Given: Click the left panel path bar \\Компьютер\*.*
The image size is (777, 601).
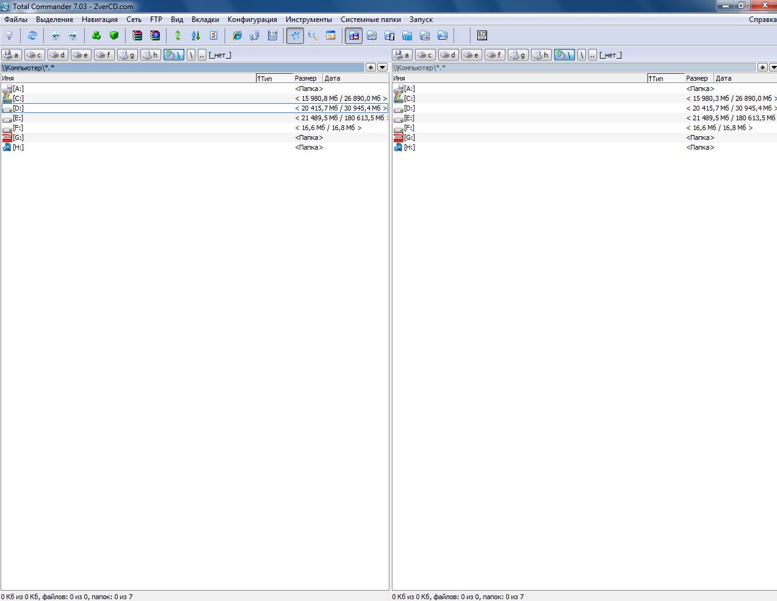Looking at the screenshot, I should click(183, 67).
